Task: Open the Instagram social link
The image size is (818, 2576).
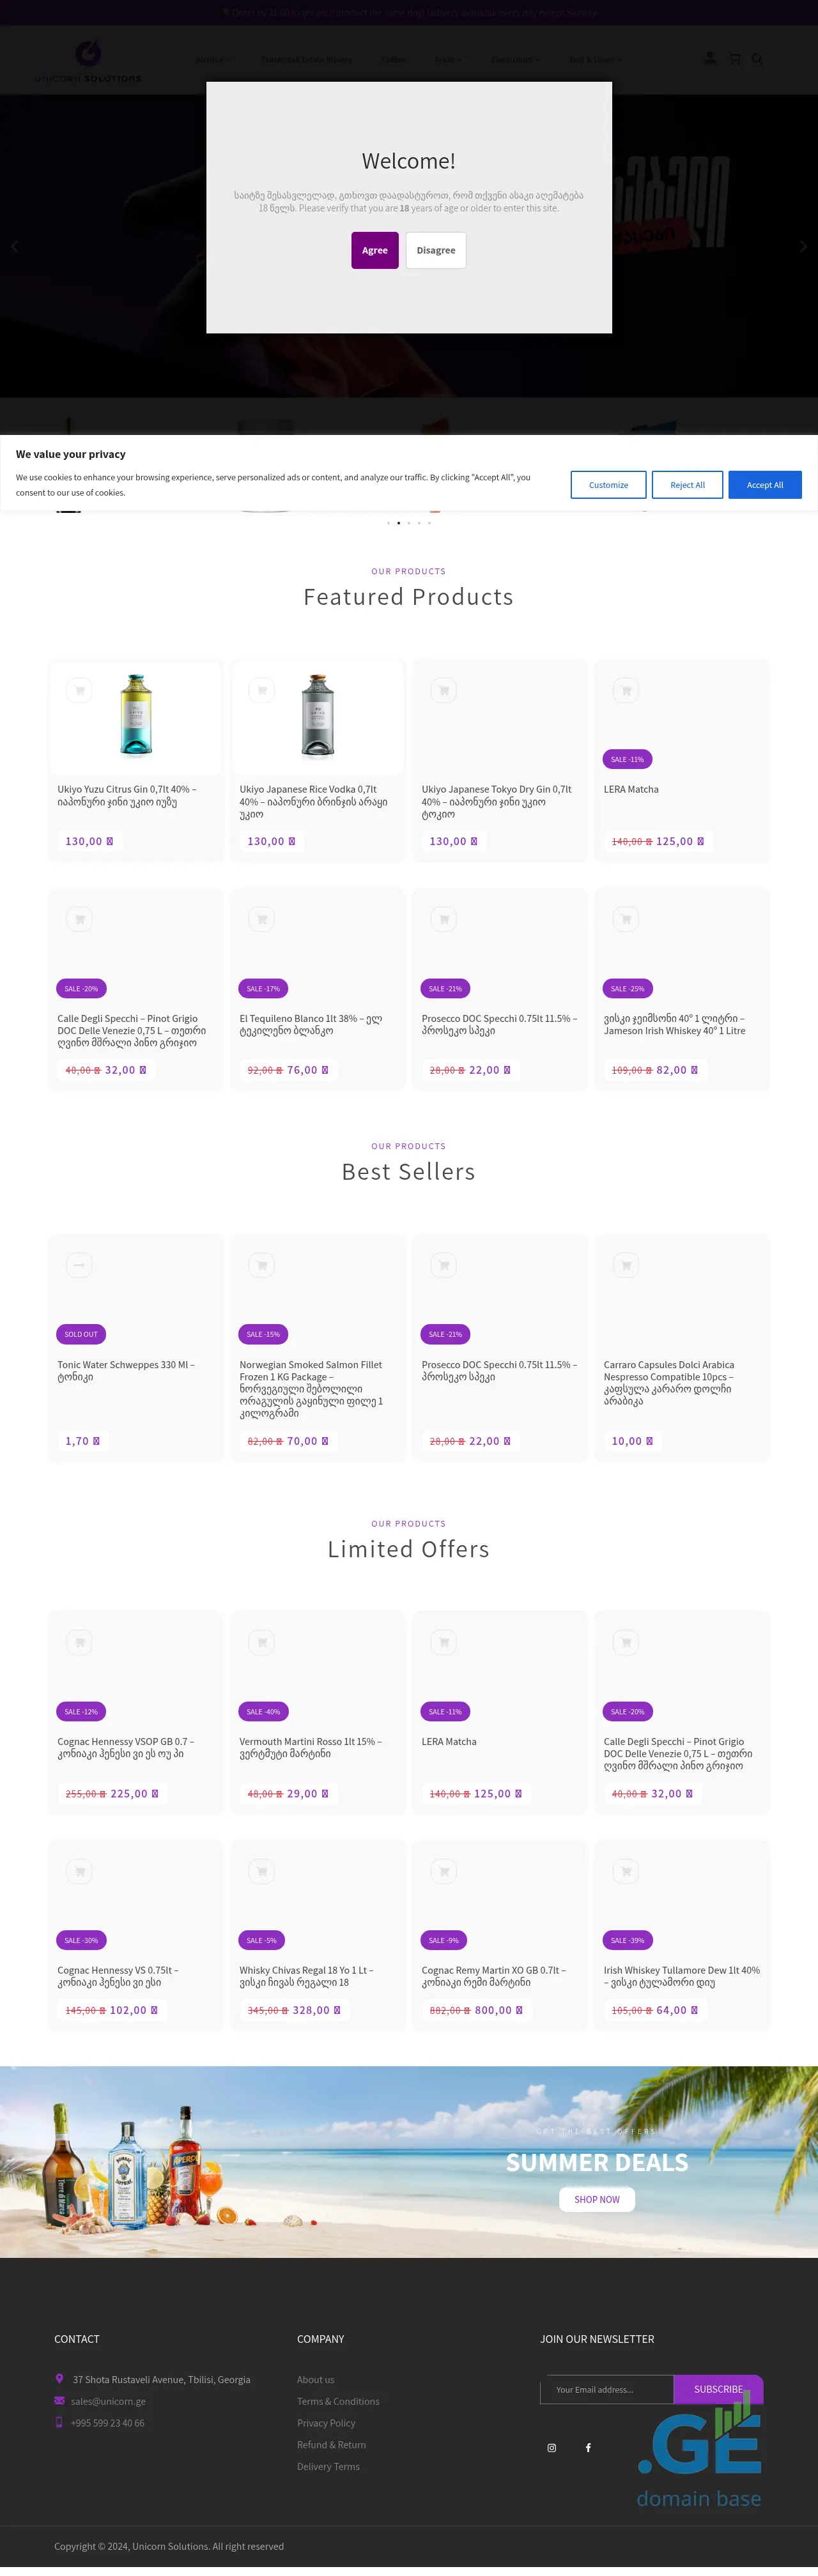Action: (x=551, y=2447)
